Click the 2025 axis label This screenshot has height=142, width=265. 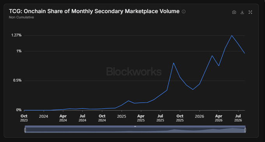tap(122, 116)
